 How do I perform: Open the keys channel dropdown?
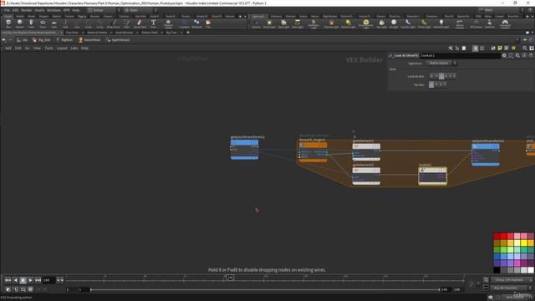pos(511,280)
